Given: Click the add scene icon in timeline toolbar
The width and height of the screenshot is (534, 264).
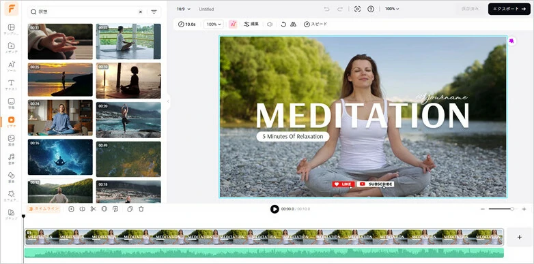Looking at the screenshot, I should [71, 209].
